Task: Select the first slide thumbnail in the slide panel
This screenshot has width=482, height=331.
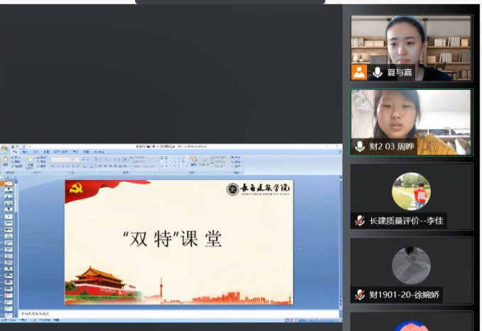Action: [9, 184]
